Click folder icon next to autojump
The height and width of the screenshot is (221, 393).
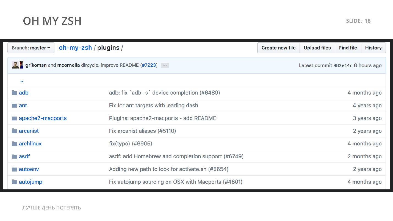point(15,182)
